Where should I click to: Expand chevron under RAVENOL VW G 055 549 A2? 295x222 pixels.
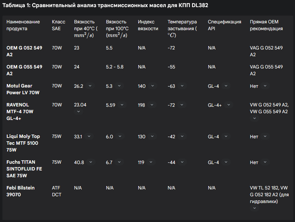254,118
